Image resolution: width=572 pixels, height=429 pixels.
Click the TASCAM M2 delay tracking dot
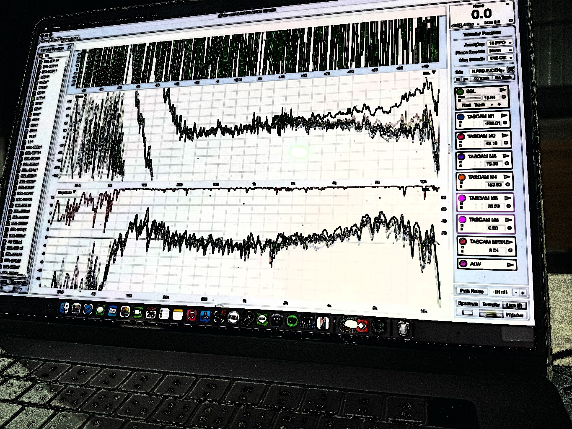tap(506, 143)
